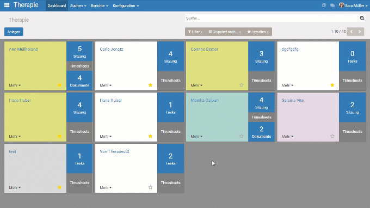
Task: Click the debug icon in top bar
Action: point(324,5)
